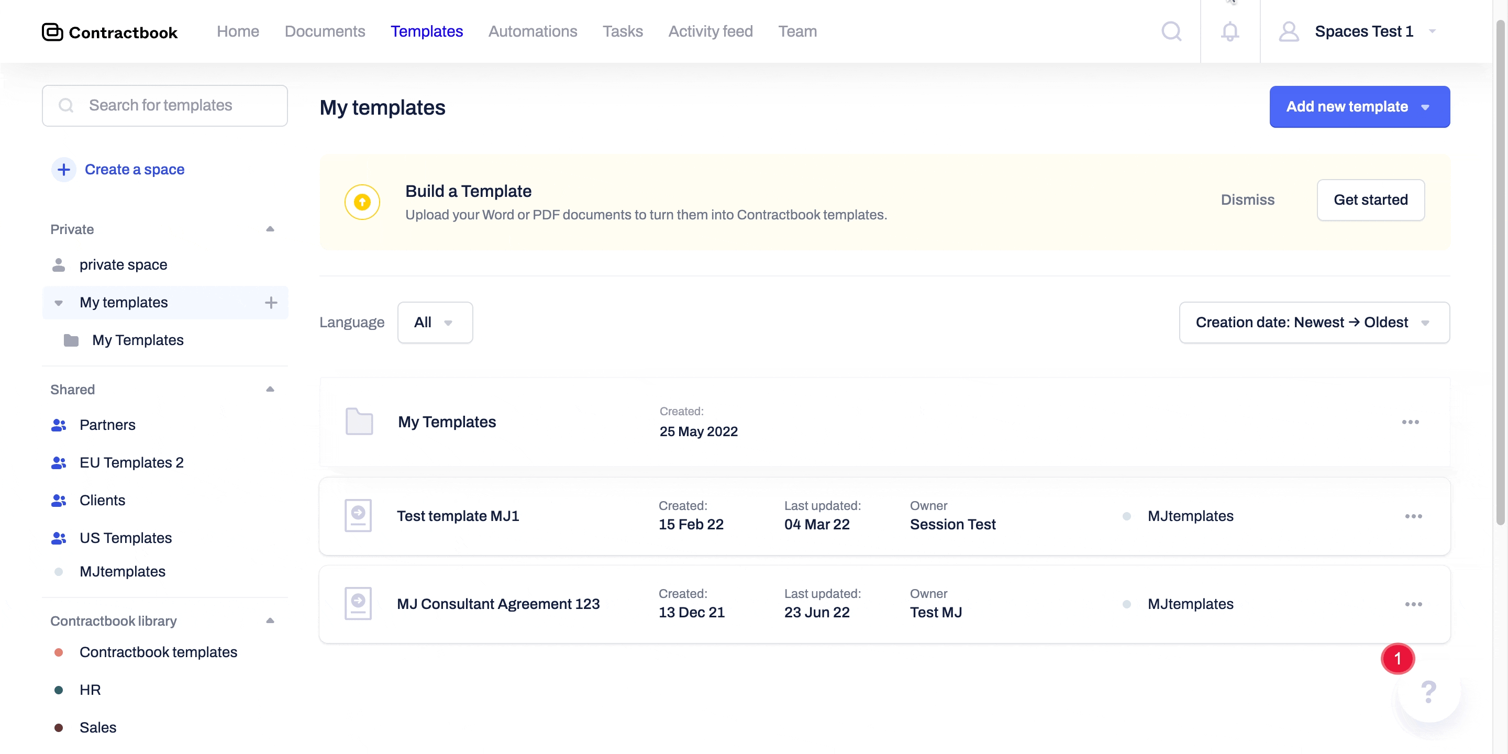Image resolution: width=1508 pixels, height=754 pixels.
Task: Select the Templates tab
Action: [x=427, y=31]
